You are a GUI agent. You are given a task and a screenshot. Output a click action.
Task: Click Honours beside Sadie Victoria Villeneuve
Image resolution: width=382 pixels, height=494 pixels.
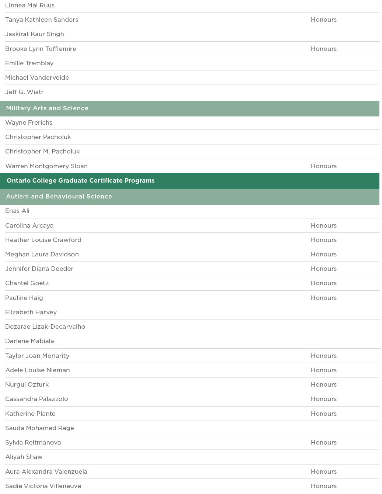[x=323, y=486]
